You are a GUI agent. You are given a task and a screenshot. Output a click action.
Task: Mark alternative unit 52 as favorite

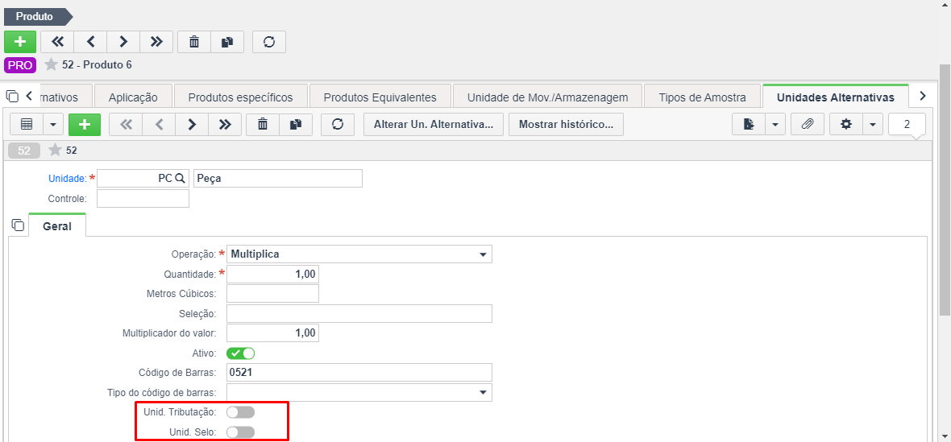click(55, 151)
